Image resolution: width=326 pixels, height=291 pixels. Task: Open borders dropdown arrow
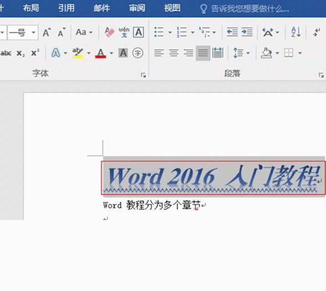tap(300, 53)
